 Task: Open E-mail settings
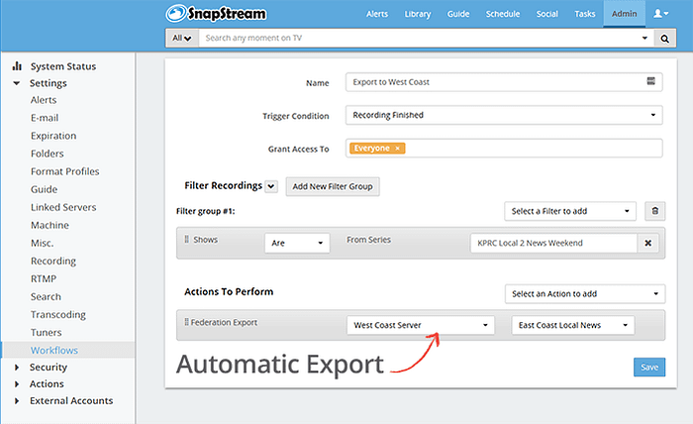(x=45, y=118)
